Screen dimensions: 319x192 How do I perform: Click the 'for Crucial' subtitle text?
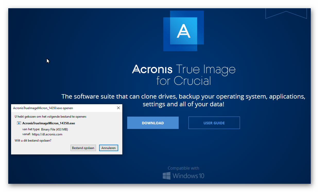[x=184, y=81]
